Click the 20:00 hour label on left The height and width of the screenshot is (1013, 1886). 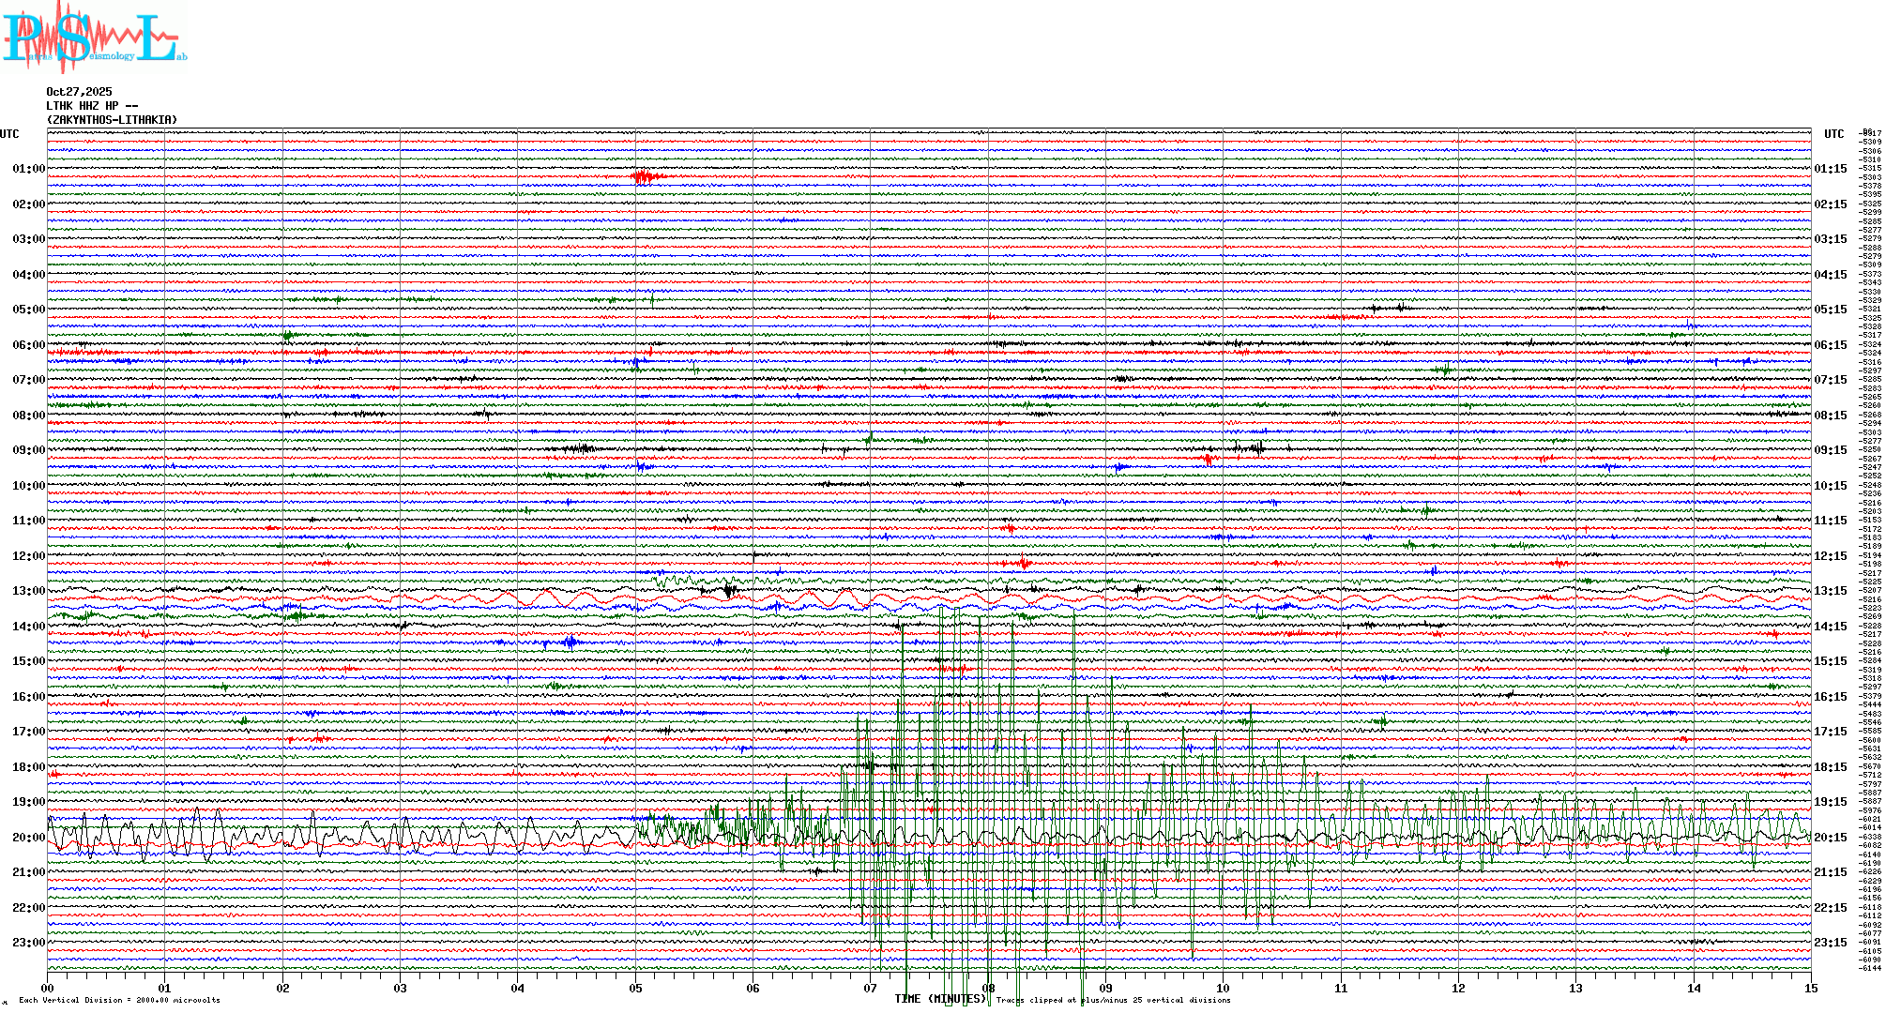(x=28, y=838)
